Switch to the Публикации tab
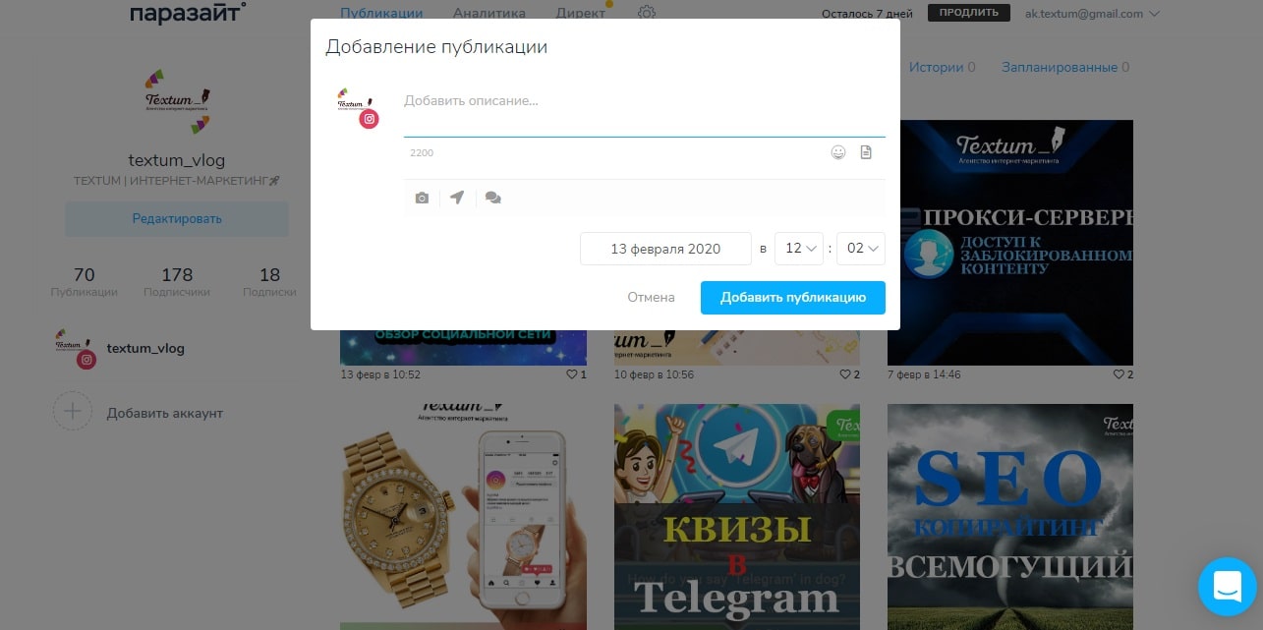The width and height of the screenshot is (1263, 630). [381, 13]
